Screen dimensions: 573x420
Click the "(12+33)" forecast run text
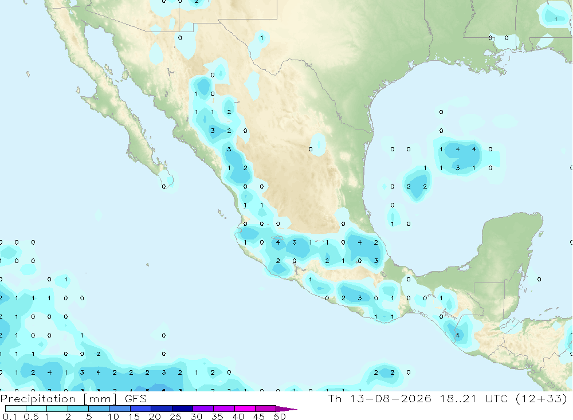pos(541,398)
